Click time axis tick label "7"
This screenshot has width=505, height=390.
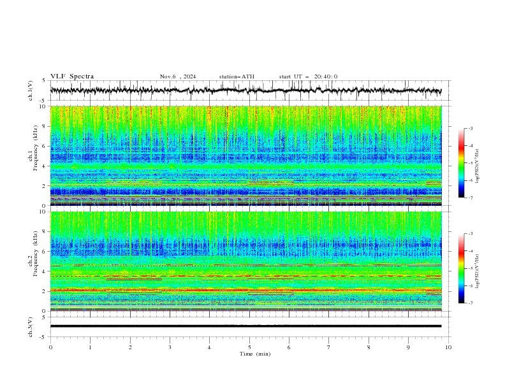pos(329,347)
